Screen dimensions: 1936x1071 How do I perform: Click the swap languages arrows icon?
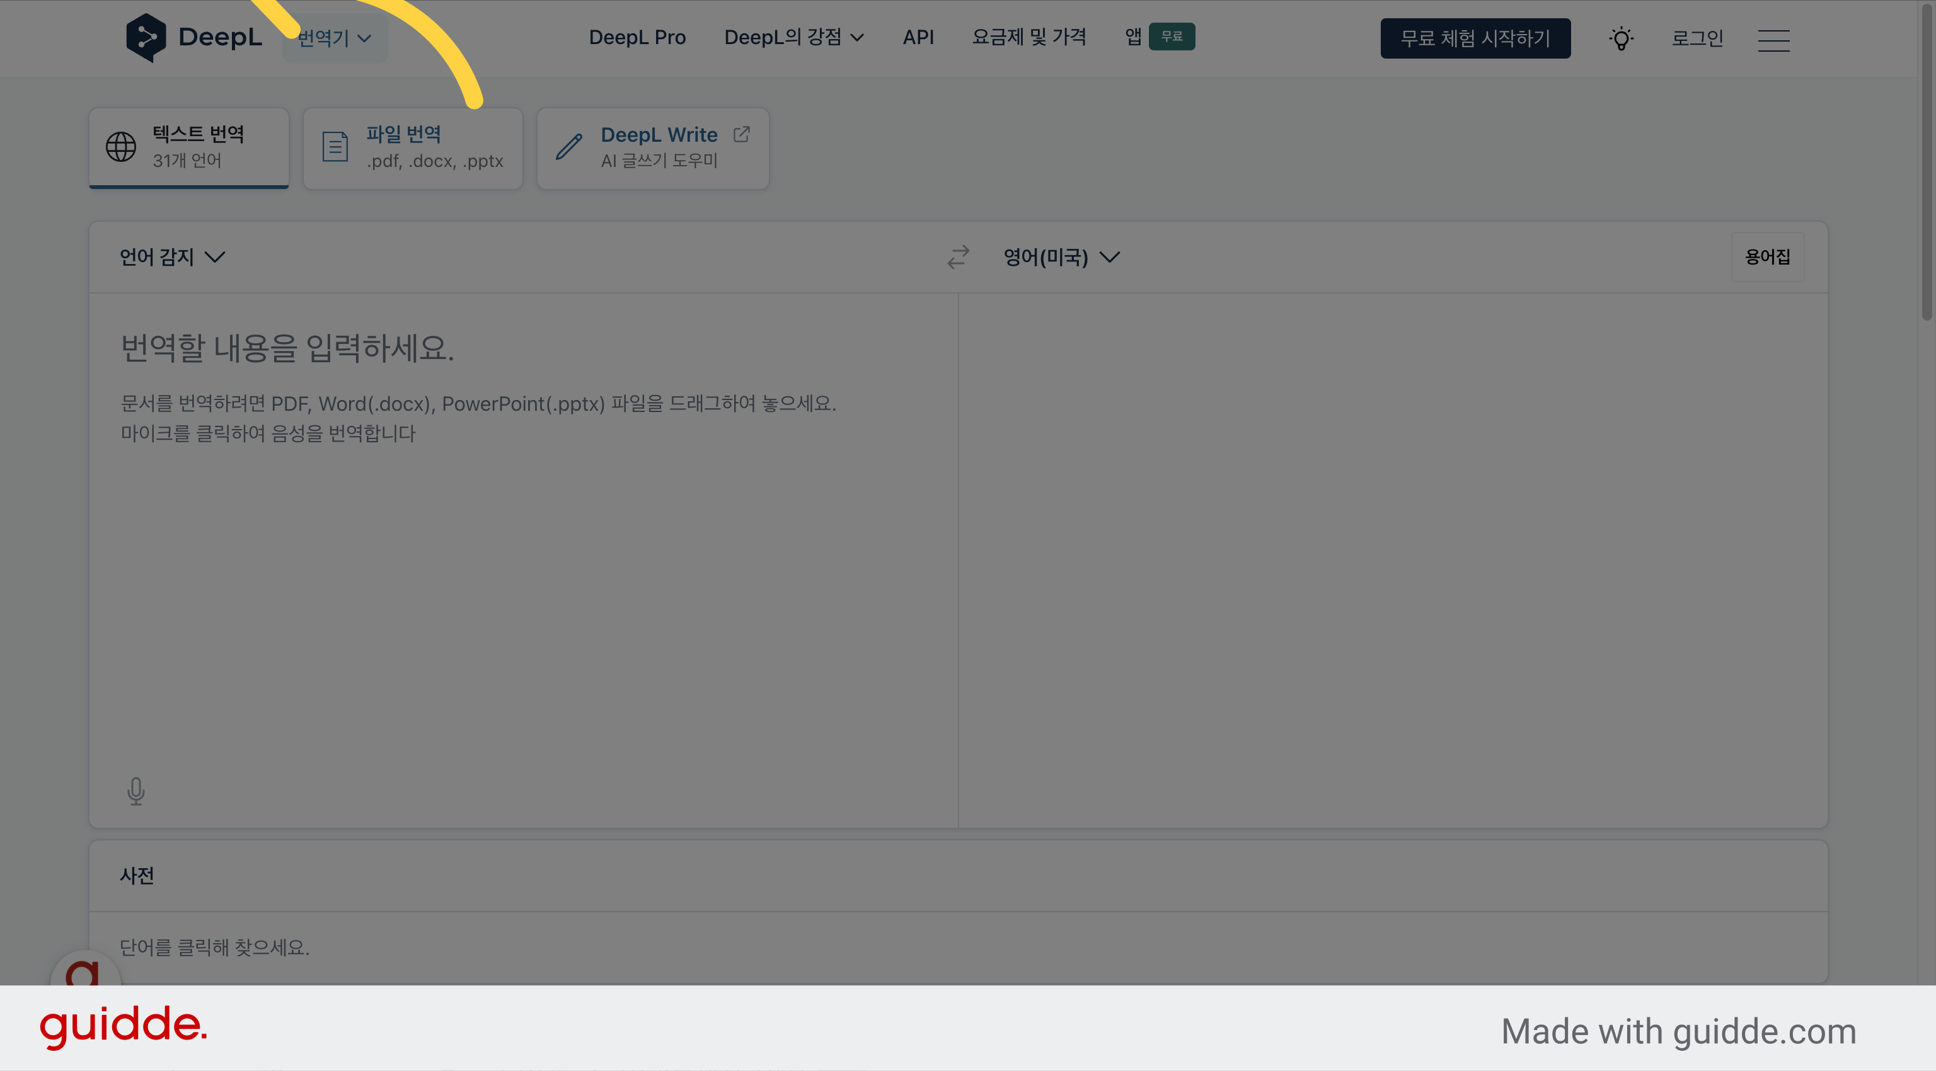coord(957,258)
